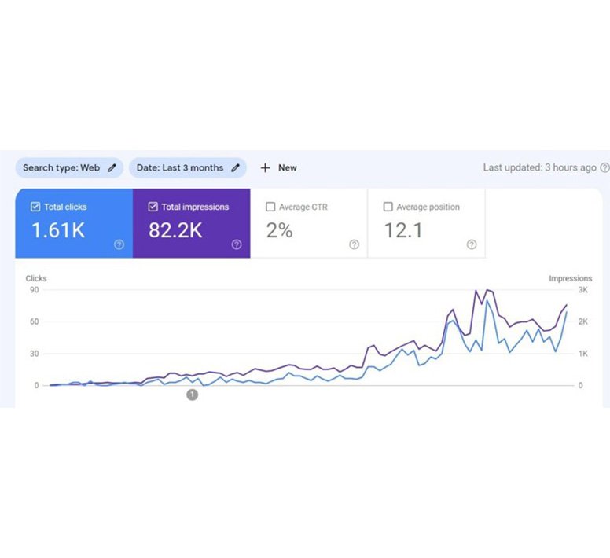
Task: Enable the Average CTR checkbox
Action: pos(270,207)
